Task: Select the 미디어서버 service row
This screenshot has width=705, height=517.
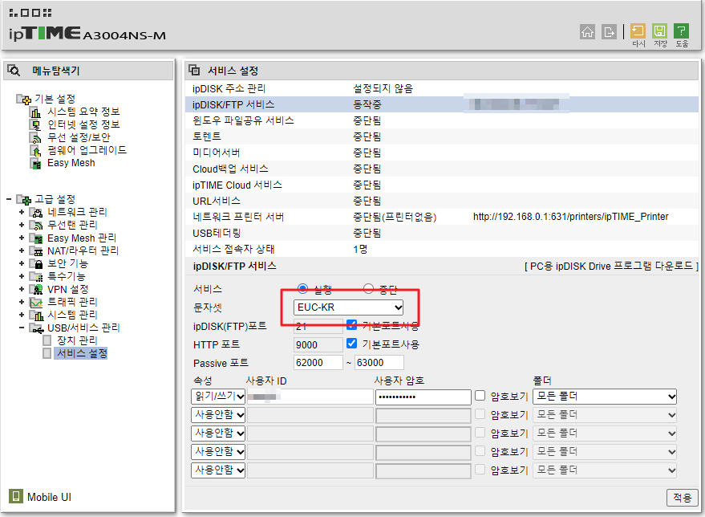Action: pos(441,153)
